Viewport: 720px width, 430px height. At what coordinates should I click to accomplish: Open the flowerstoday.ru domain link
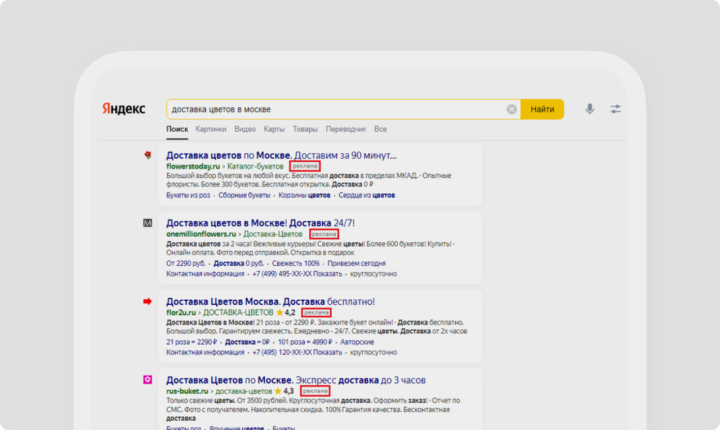coord(193,166)
